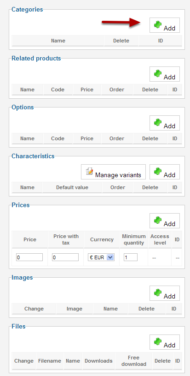This screenshot has width=190, height=376.
Task: Click Add button in Images section
Action: (165, 293)
